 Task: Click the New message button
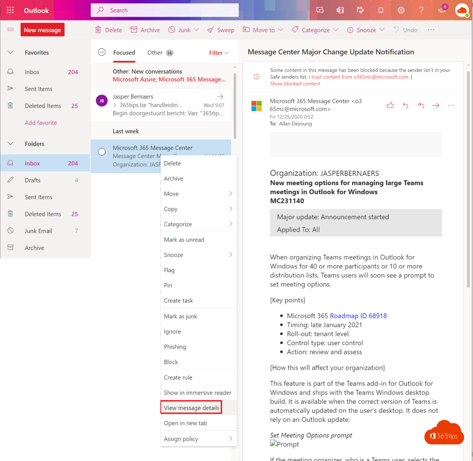coord(42,30)
